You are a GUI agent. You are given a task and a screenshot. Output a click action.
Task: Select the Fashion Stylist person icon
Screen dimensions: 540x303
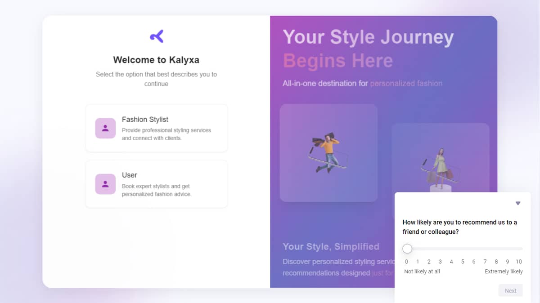point(105,128)
